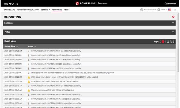This screenshot has height=108, width=180.
Task: Click timestamp 2020-03-11 10:00:50 AM
Action: [13, 82]
